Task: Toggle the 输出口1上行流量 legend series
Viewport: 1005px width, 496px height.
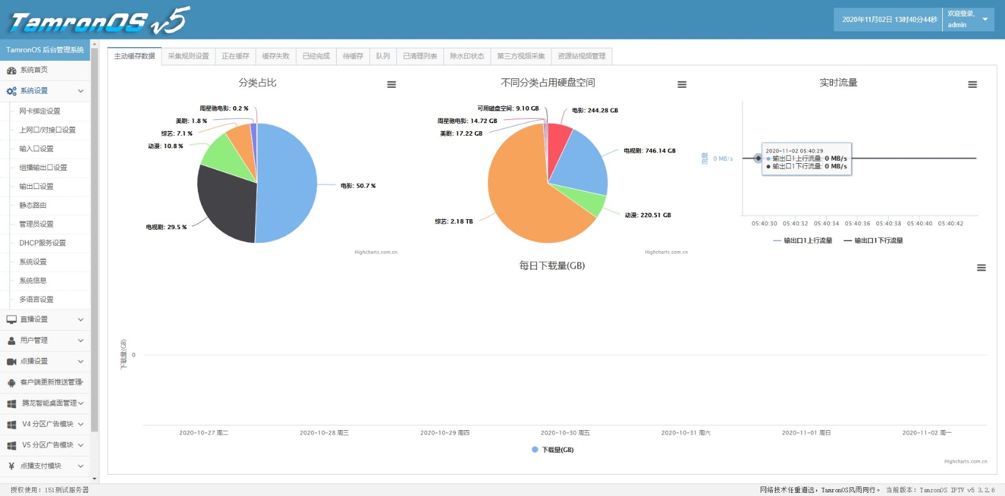Action: click(x=803, y=240)
